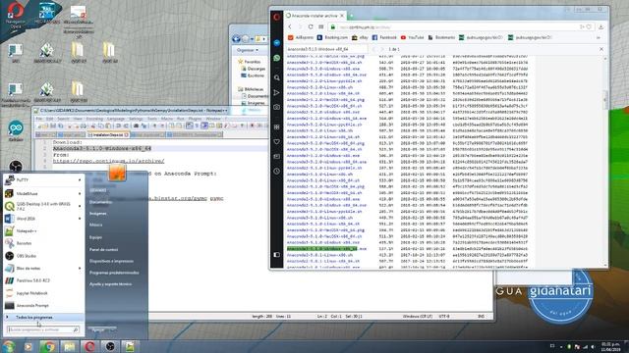Go back in Opera browser
This screenshot has height=353, width=629.
tap(290, 26)
